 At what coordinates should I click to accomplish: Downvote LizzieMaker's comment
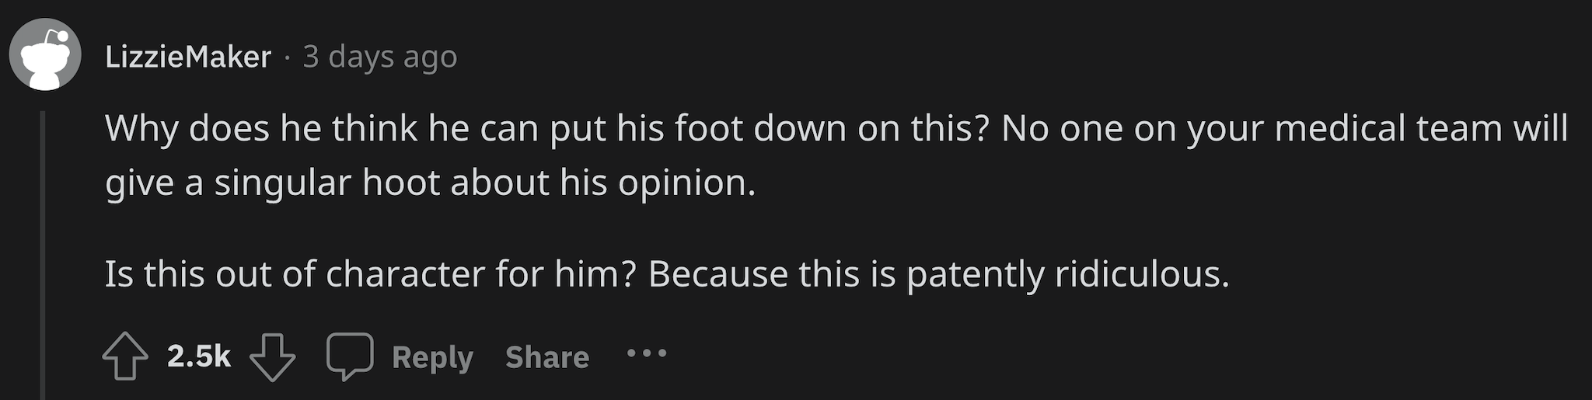pos(272,357)
